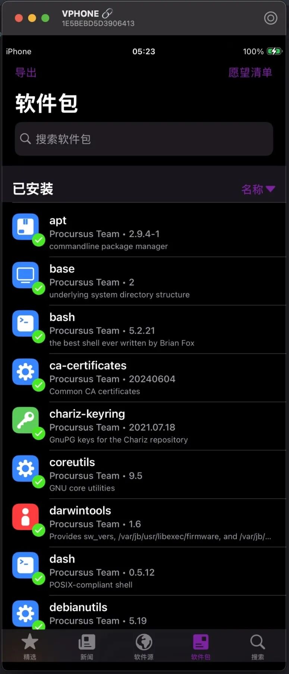Open the darwintools package name
Image resolution: width=289 pixels, height=674 pixels.
(80, 511)
